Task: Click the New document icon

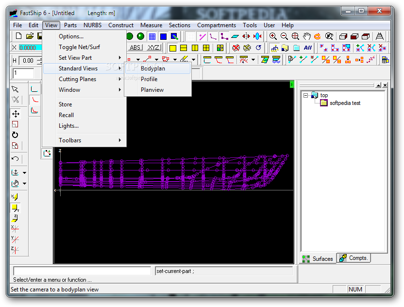Action: [18, 36]
